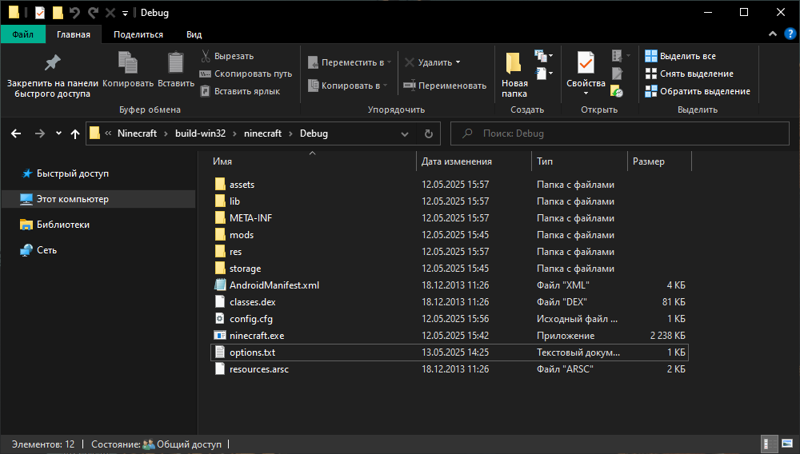Go up one folder level arrow
This screenshot has width=800, height=454.
(x=75, y=133)
